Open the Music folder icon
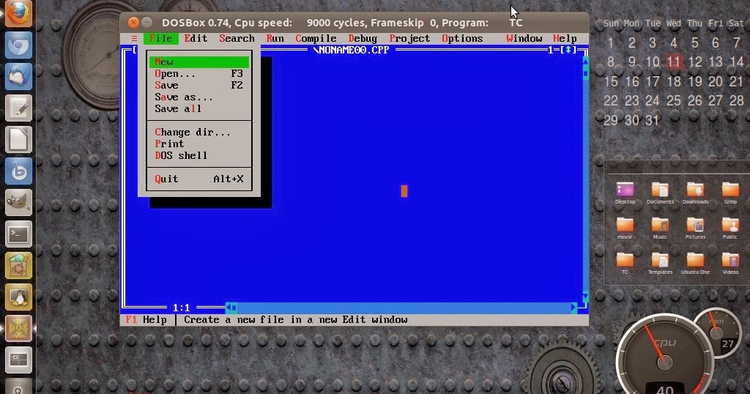 click(660, 228)
